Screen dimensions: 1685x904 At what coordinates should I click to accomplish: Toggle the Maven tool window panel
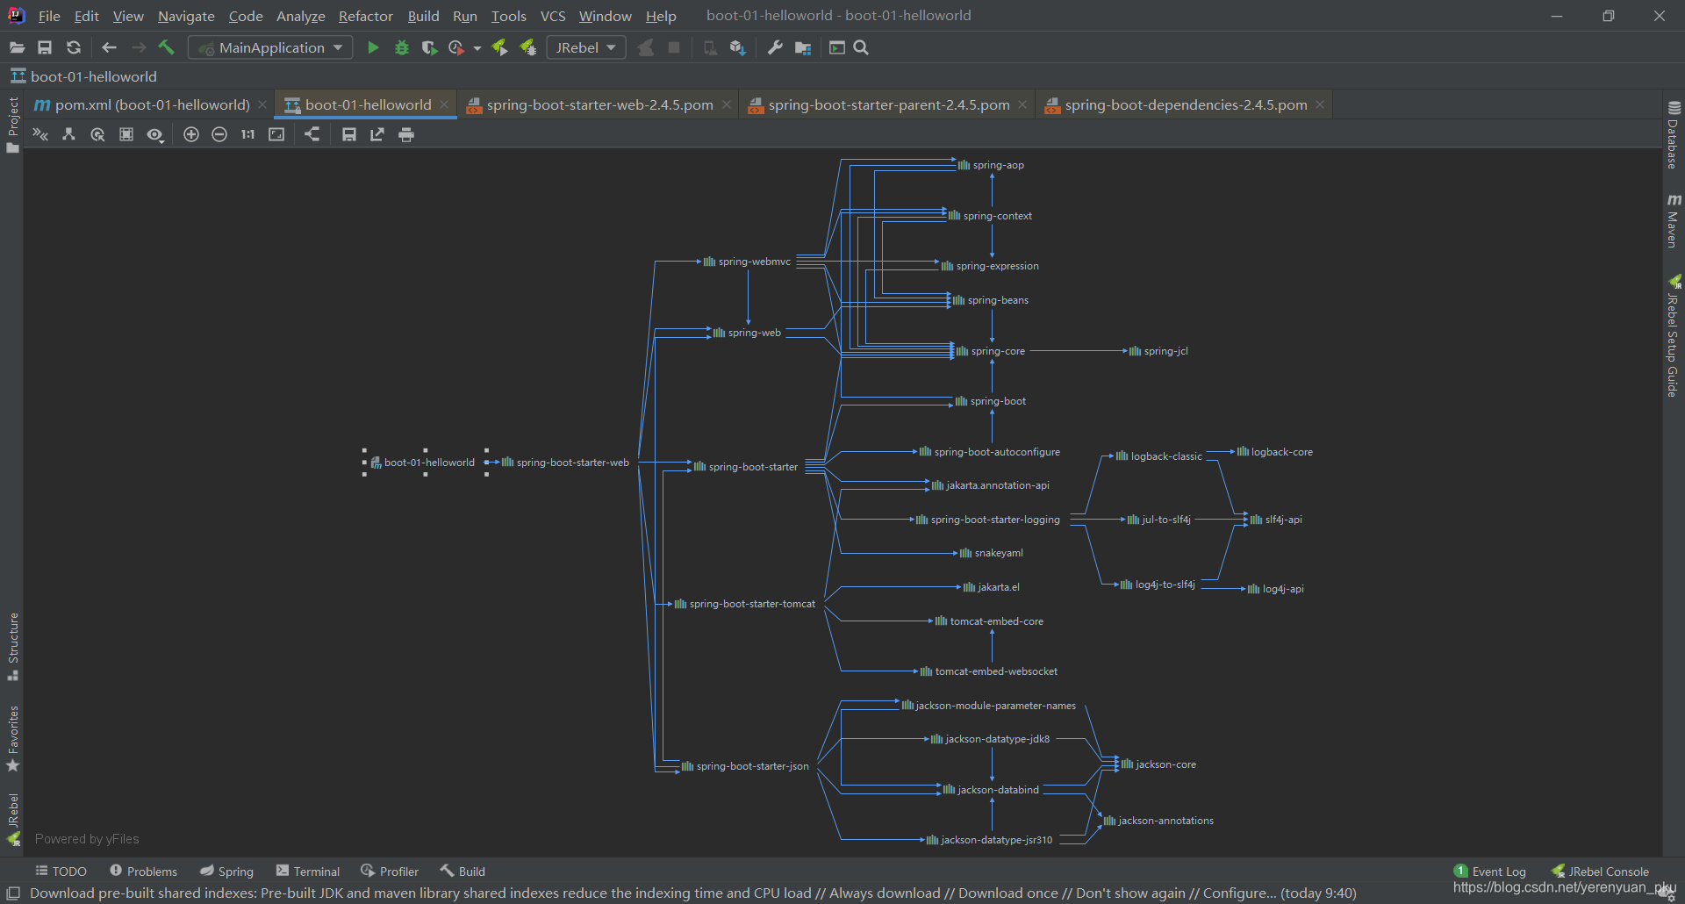coord(1674,220)
